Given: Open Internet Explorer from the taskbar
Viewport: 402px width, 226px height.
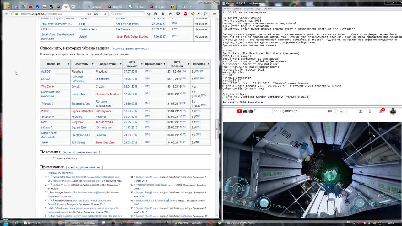Looking at the screenshot, I should [16, 223].
